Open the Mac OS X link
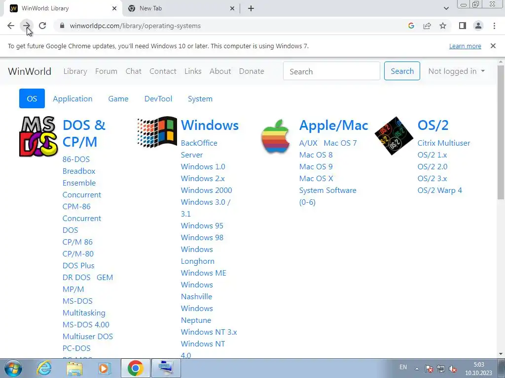 point(316,178)
